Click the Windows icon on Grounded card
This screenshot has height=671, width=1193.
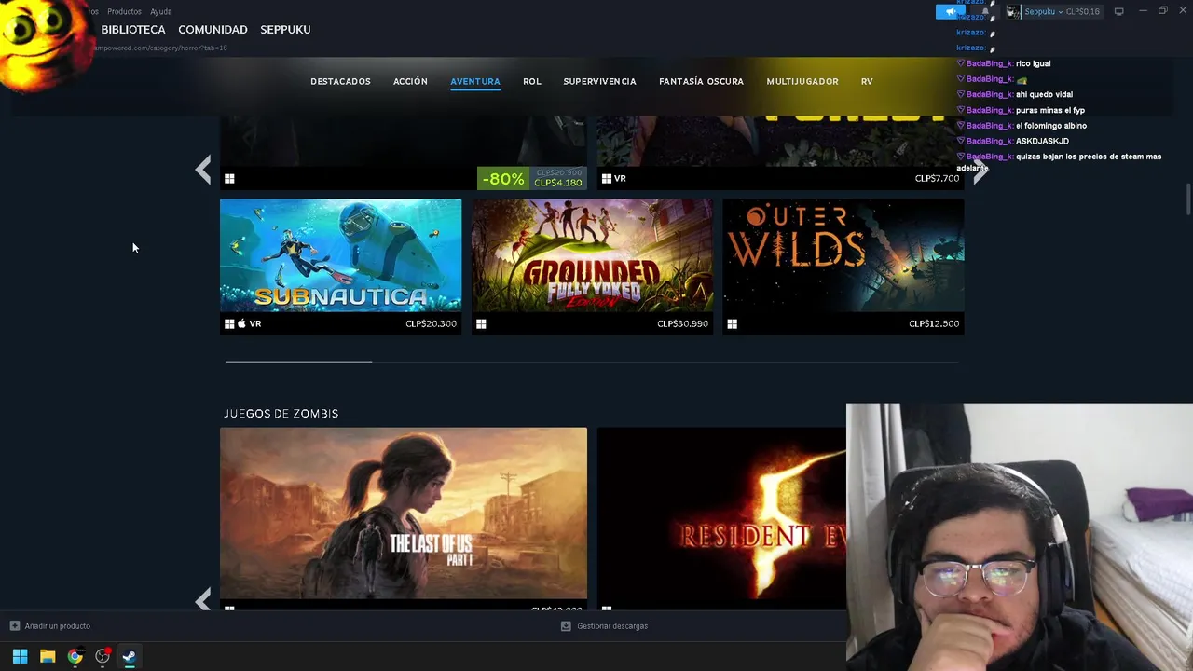[481, 324]
